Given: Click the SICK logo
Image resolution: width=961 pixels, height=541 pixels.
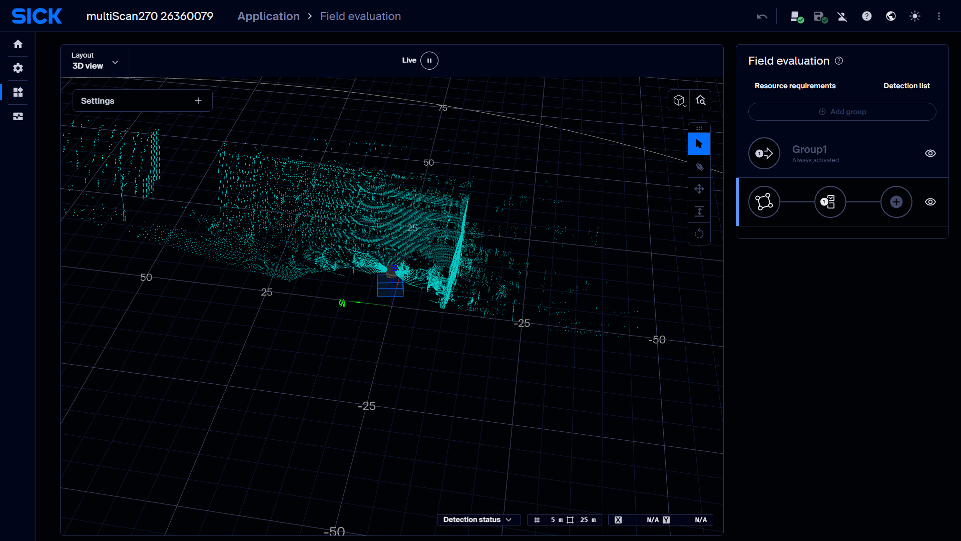Looking at the screenshot, I should pos(37,16).
